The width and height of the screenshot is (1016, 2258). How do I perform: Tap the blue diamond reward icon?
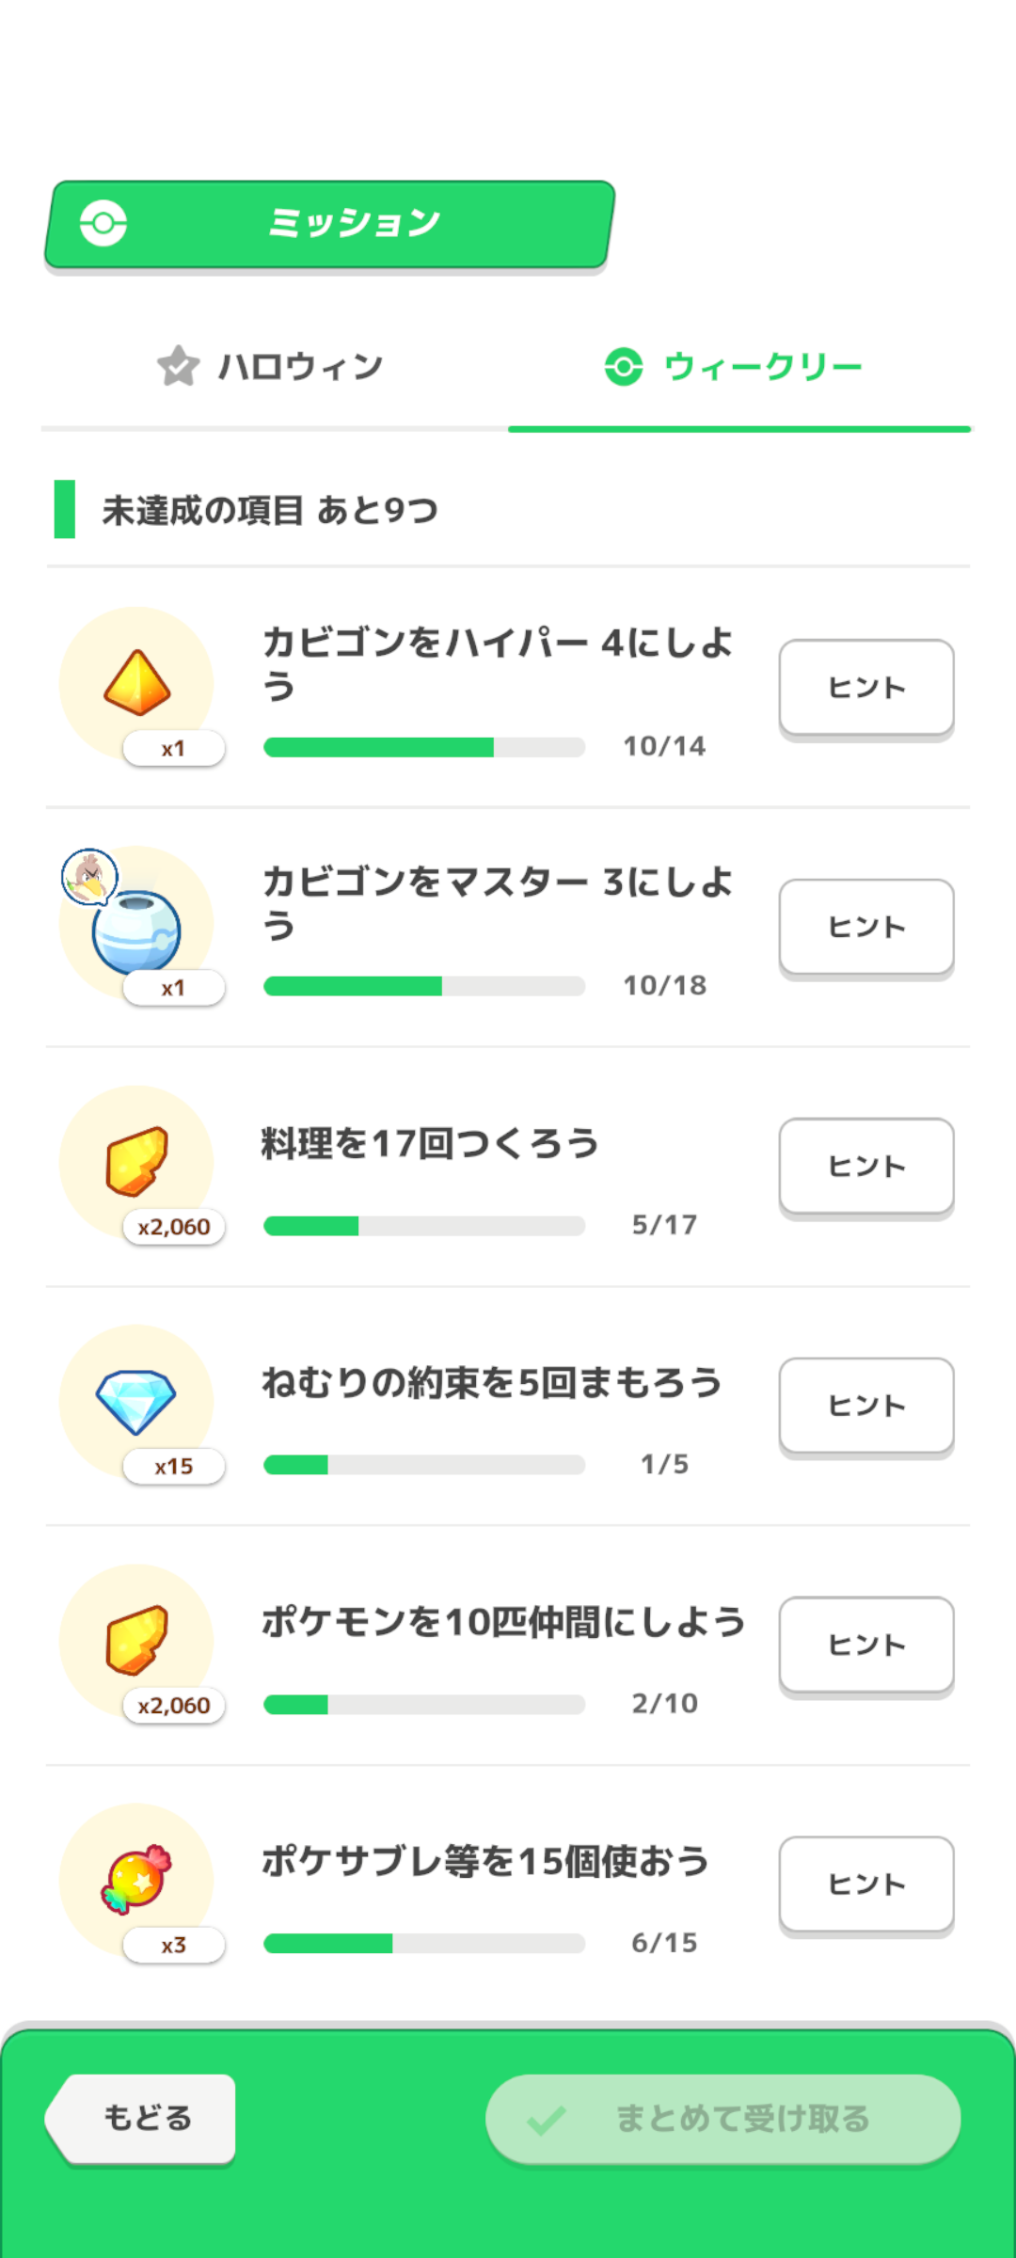tap(137, 1401)
